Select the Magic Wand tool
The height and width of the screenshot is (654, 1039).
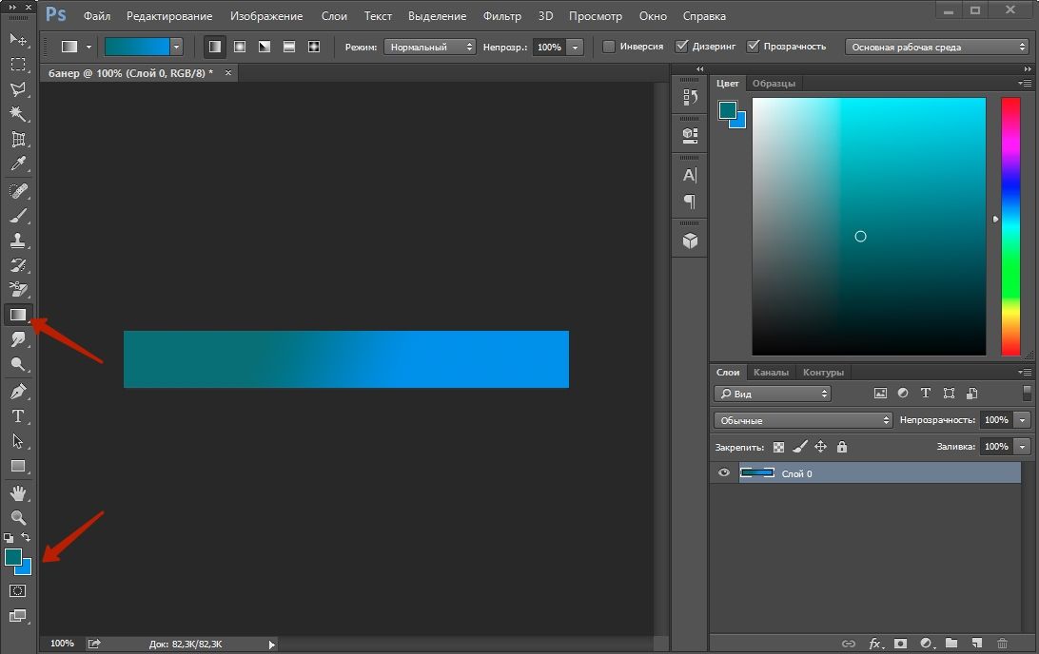pyautogui.click(x=18, y=114)
